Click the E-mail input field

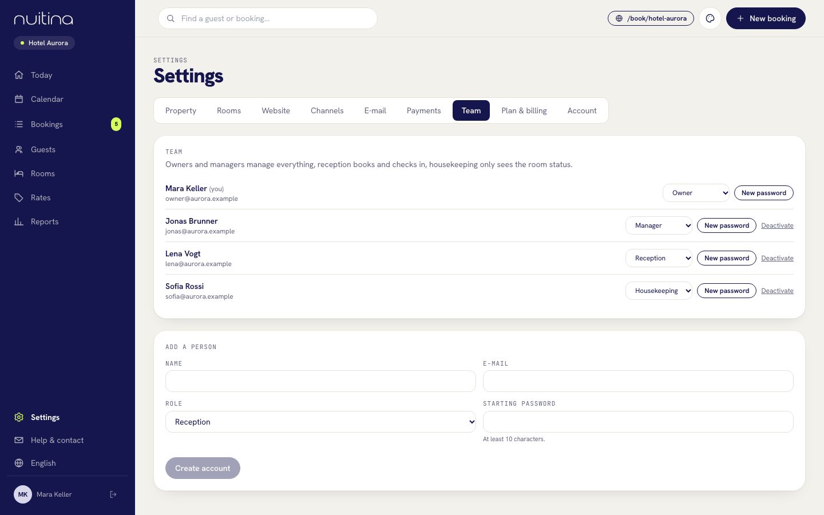(638, 381)
